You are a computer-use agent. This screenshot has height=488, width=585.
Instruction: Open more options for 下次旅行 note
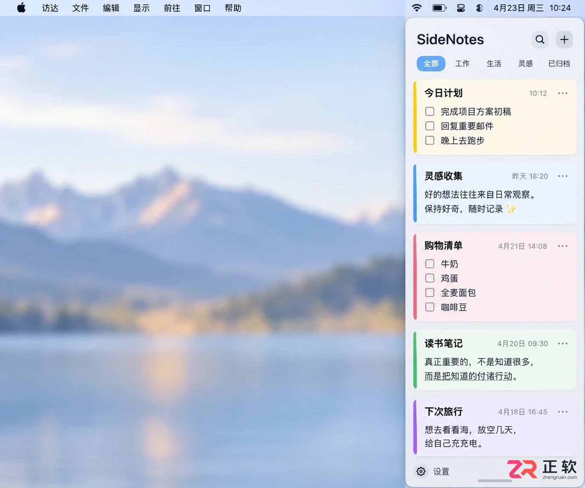click(x=563, y=412)
